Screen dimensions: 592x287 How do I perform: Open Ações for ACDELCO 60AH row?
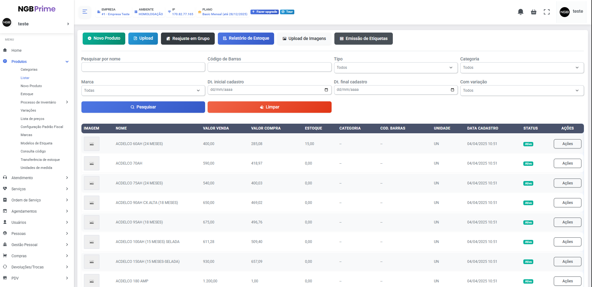click(567, 144)
